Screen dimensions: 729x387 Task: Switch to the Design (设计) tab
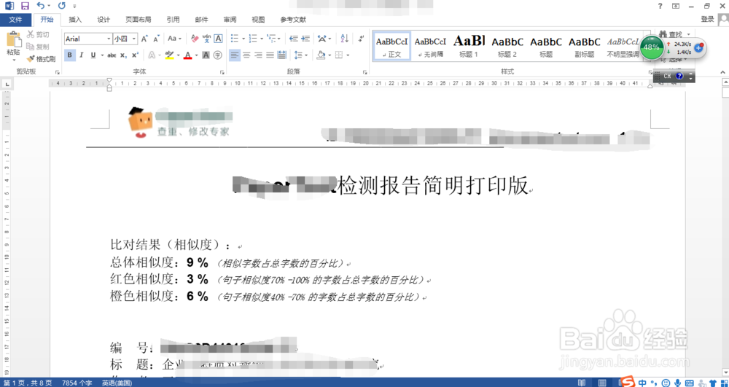click(104, 20)
